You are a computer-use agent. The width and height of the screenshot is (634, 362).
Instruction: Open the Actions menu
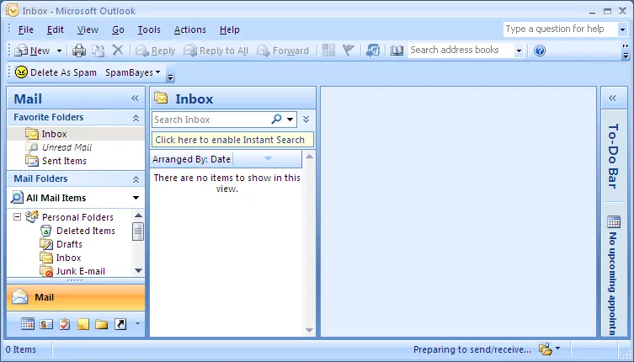coord(189,29)
